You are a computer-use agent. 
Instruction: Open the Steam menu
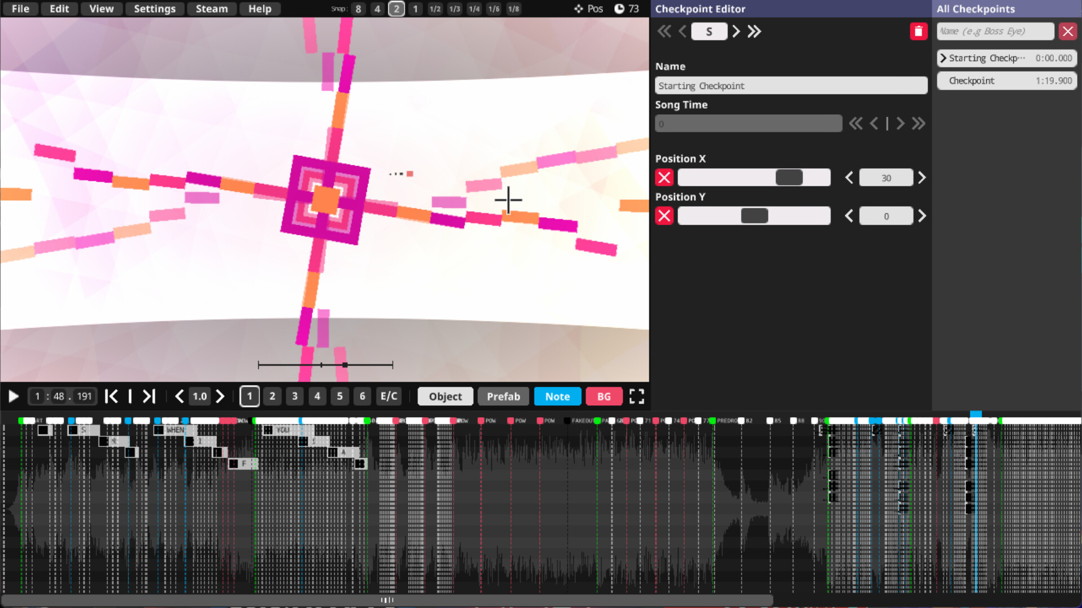(212, 8)
